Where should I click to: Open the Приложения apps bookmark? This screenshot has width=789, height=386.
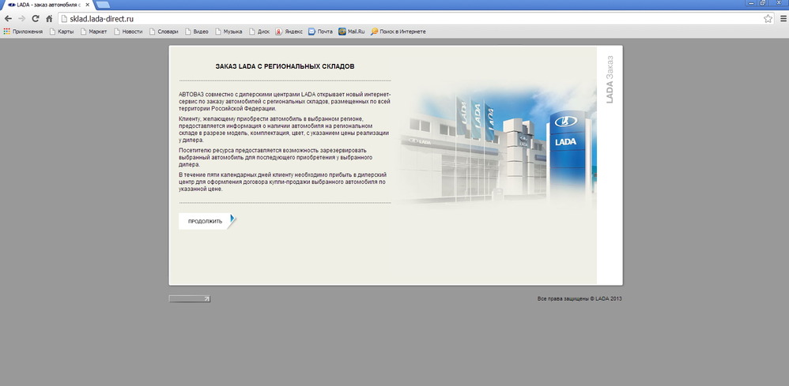point(23,31)
